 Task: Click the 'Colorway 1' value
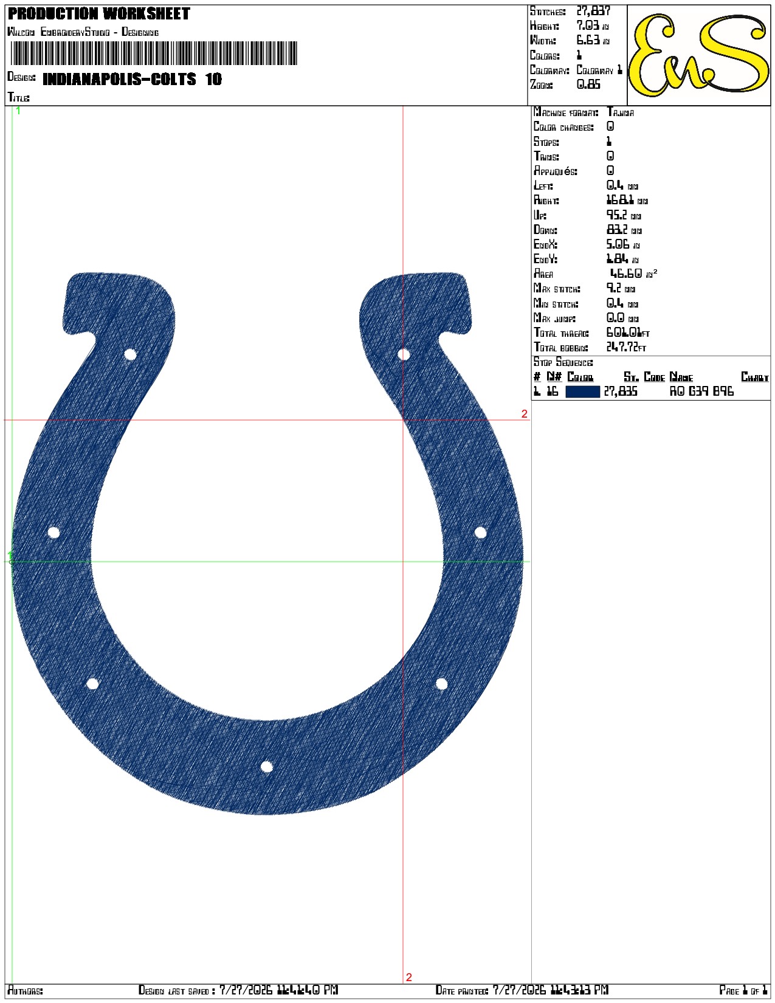pyautogui.click(x=599, y=70)
